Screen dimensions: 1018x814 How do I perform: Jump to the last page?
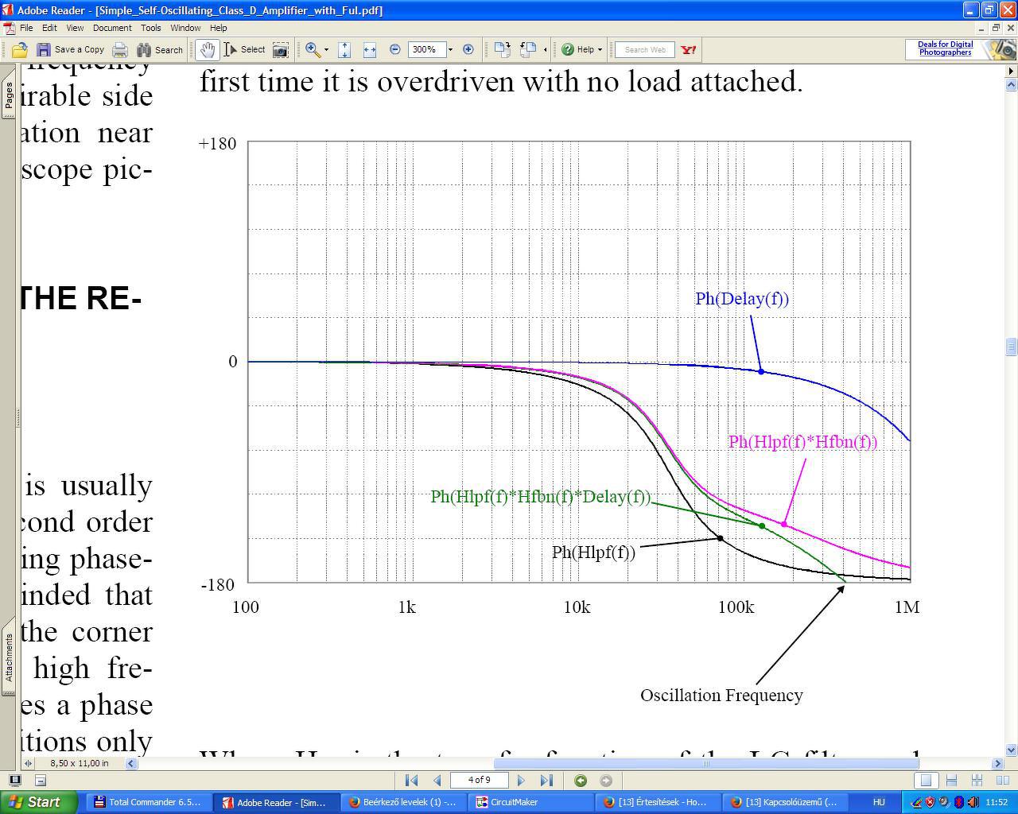(x=546, y=781)
